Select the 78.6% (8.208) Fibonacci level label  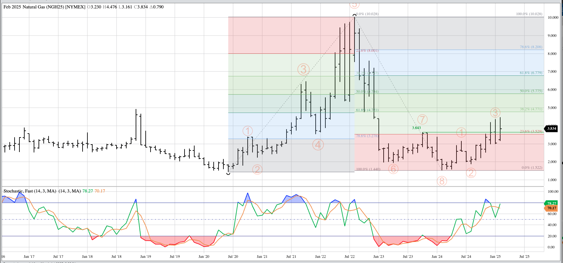point(531,47)
